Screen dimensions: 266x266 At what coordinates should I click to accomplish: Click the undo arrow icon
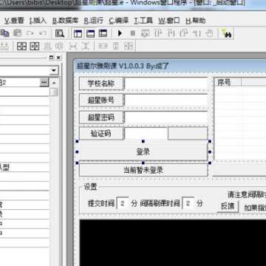coord(43,33)
